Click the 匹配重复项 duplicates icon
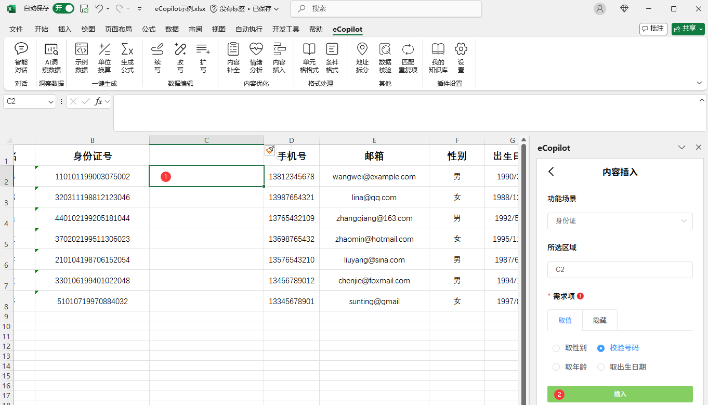 point(408,57)
